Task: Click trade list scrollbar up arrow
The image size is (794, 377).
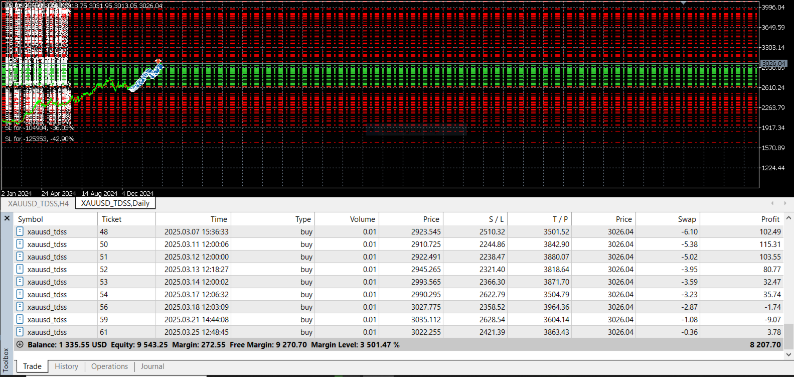Action: pyautogui.click(x=788, y=218)
